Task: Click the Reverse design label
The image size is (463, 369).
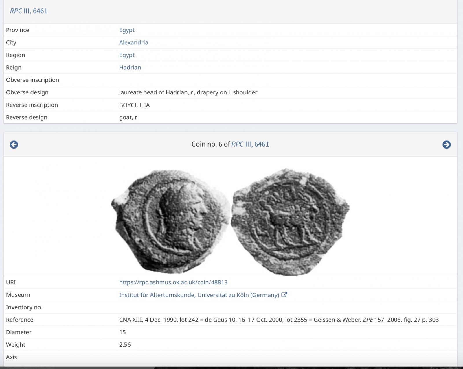Action: pyautogui.click(x=27, y=117)
